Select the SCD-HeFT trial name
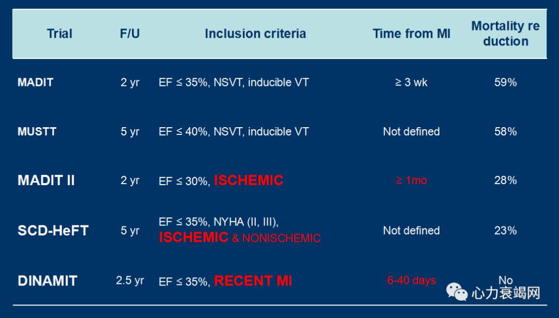 point(53,231)
